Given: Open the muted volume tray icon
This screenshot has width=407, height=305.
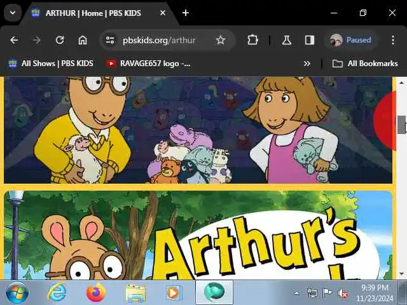Looking at the screenshot, I should click(x=343, y=294).
